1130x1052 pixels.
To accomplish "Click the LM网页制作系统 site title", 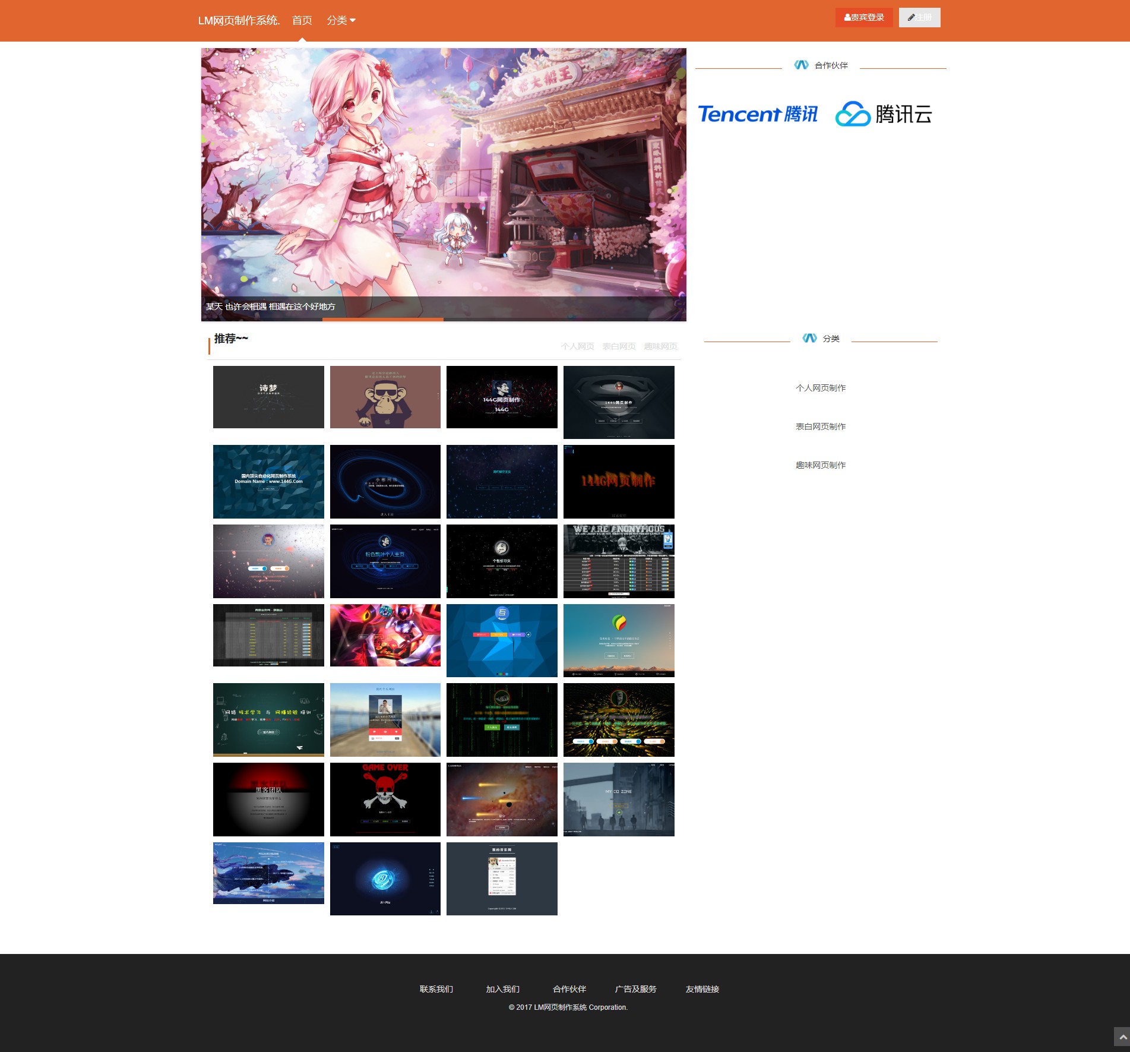I will [239, 20].
